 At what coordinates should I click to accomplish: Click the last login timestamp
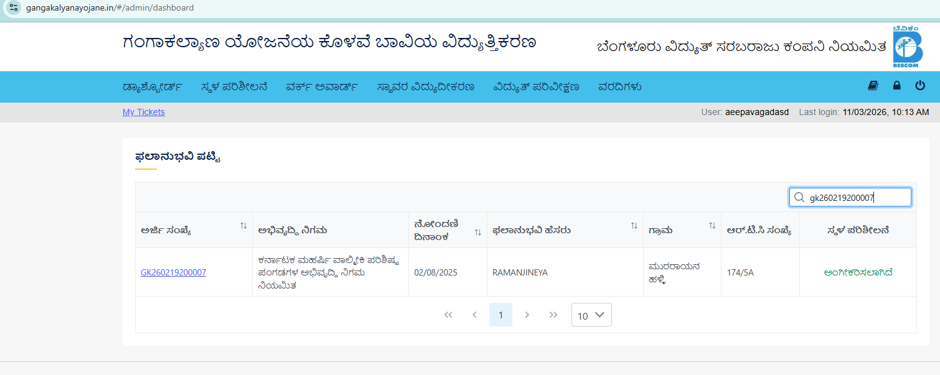(x=886, y=112)
